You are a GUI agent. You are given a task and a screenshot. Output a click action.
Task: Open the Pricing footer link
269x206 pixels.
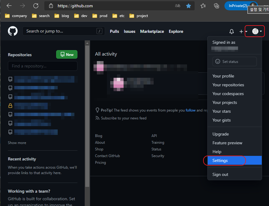(100, 163)
